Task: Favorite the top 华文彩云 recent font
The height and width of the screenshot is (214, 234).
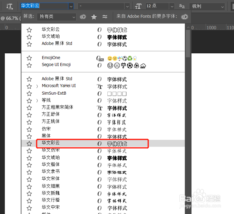Action: pyautogui.click(x=29, y=30)
